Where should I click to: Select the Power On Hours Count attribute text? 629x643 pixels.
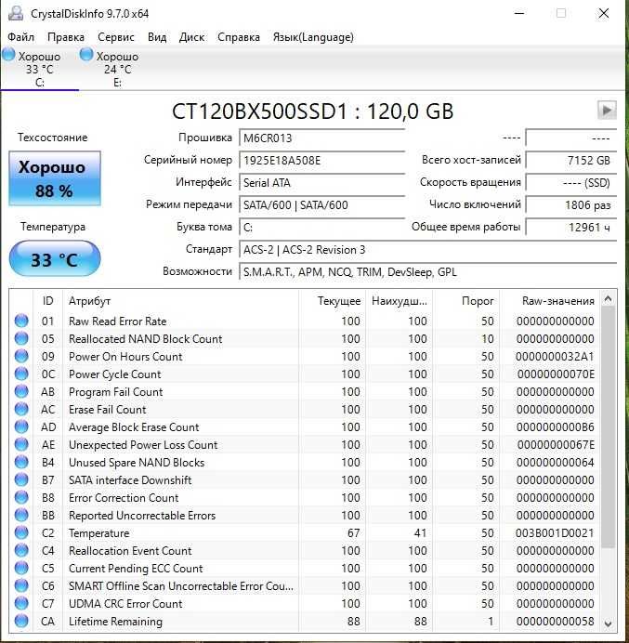(x=125, y=357)
